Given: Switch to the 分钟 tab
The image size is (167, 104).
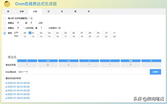Looking at the screenshot, I should click(x=22, y=11).
